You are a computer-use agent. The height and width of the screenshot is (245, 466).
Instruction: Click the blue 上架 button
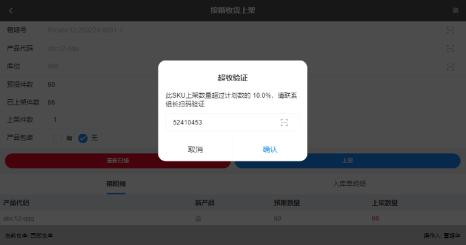348,161
